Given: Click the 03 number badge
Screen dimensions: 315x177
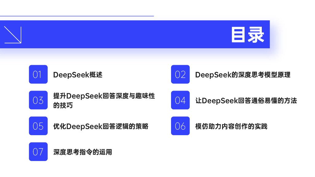Looking at the screenshot, I should [x=38, y=100].
